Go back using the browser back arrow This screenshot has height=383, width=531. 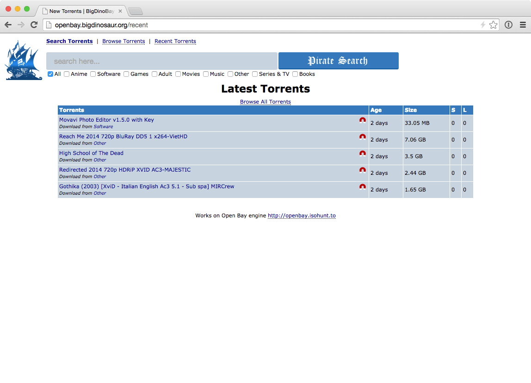(x=8, y=25)
